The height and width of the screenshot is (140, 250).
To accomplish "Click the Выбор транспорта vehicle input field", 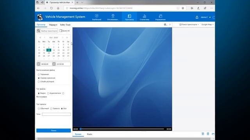I will click(x=49, y=31).
